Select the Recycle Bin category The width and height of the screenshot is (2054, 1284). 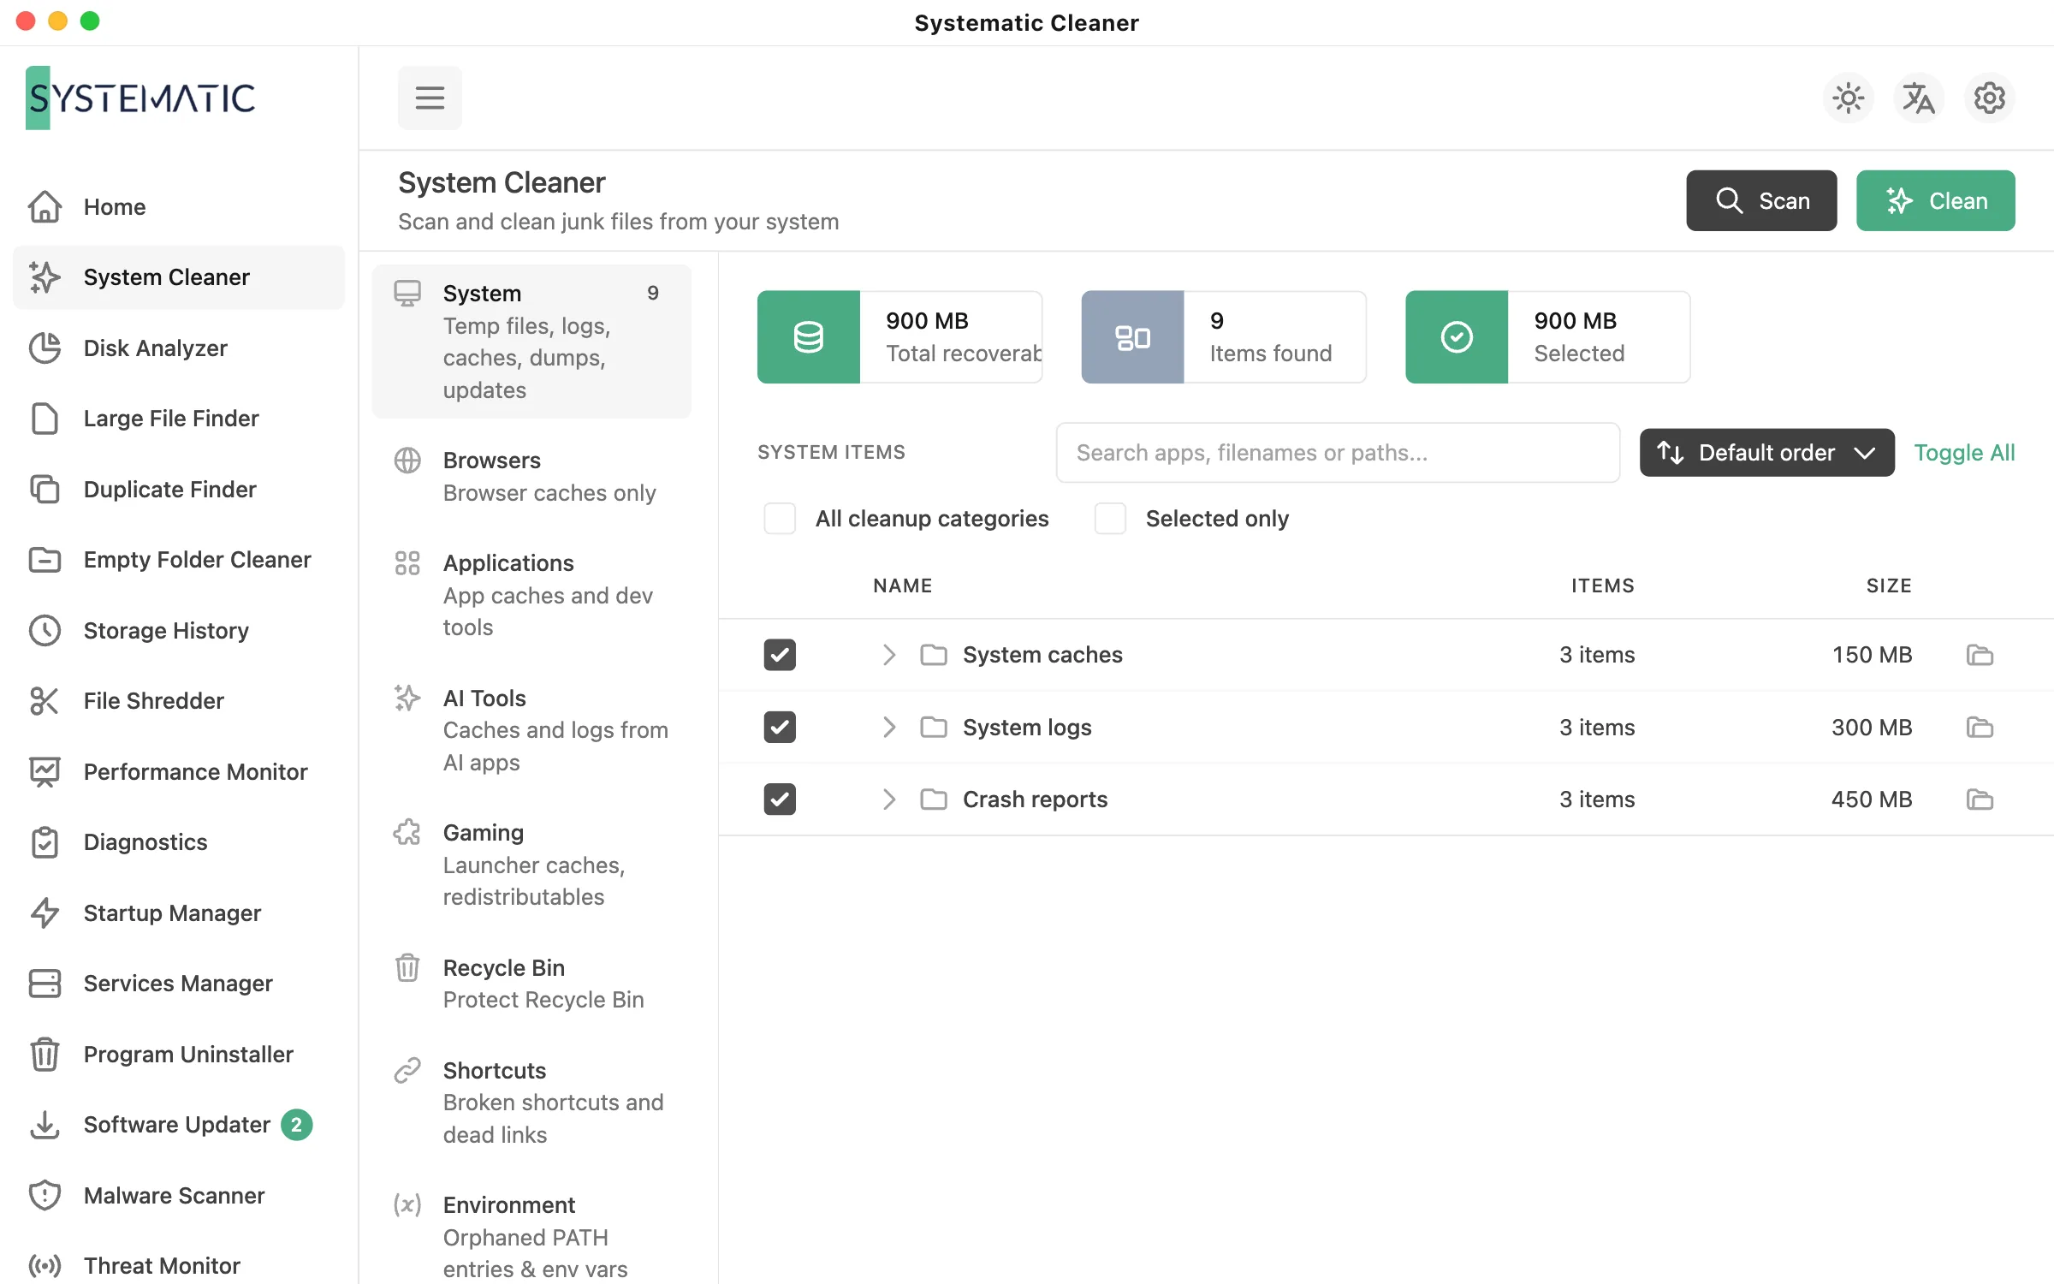tap(531, 984)
